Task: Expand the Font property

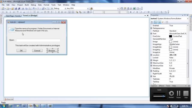Action: (151, 34)
